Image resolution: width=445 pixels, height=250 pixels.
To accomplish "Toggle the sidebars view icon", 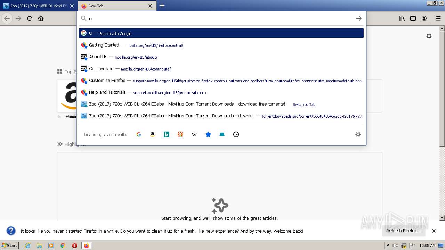I will coord(413,18).
